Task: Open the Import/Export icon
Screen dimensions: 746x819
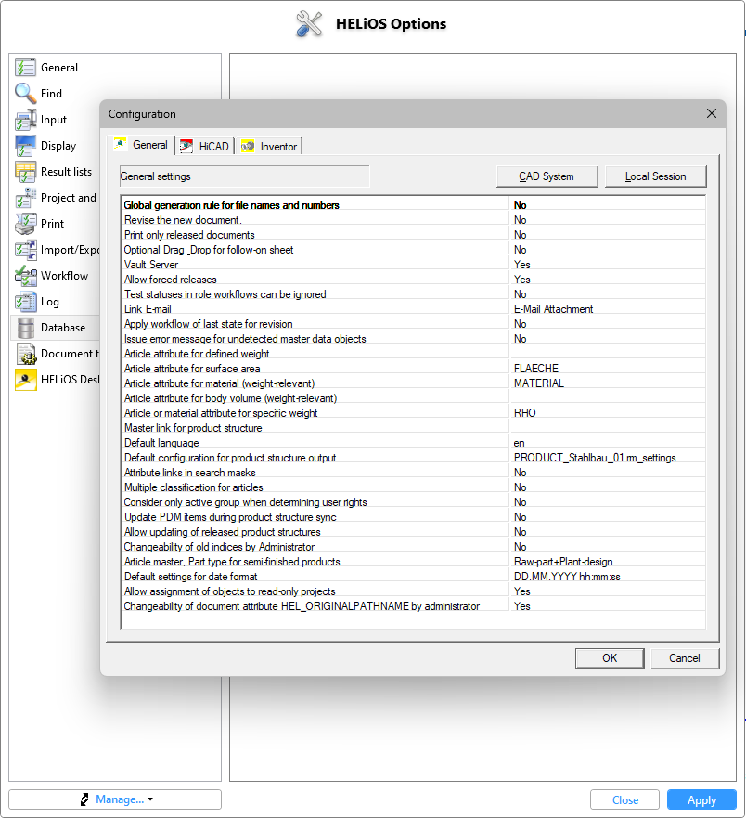Action: 25,250
